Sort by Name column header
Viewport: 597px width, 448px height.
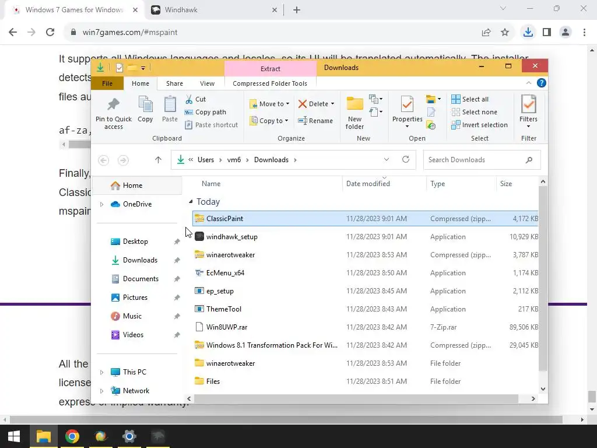[x=211, y=184]
